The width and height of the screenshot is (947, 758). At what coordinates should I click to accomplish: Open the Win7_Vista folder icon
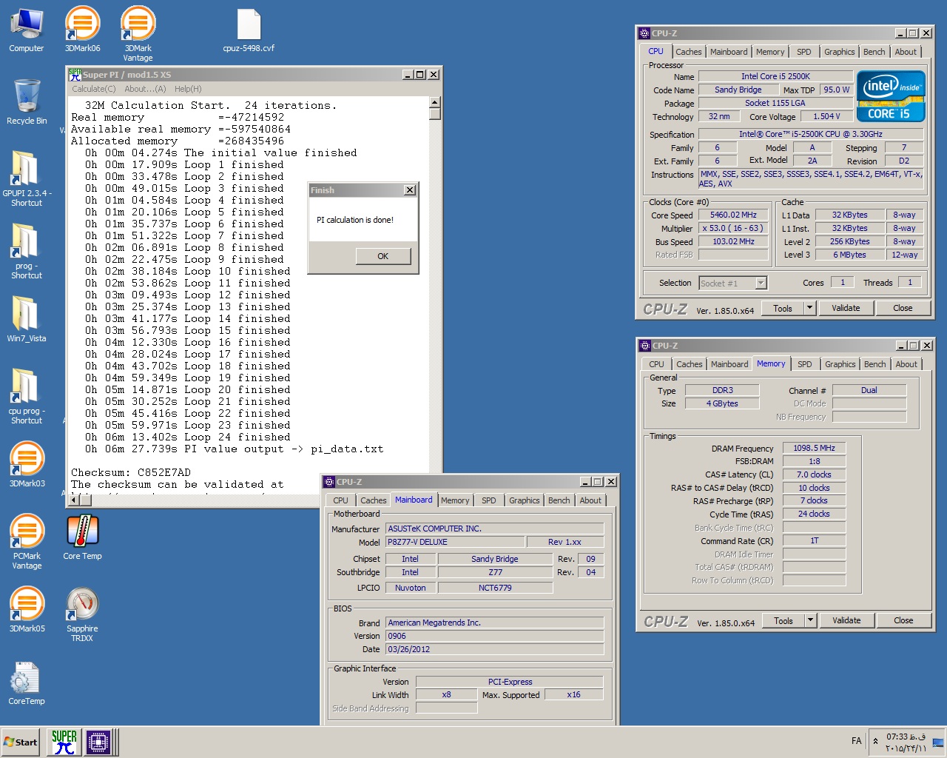tap(27, 318)
